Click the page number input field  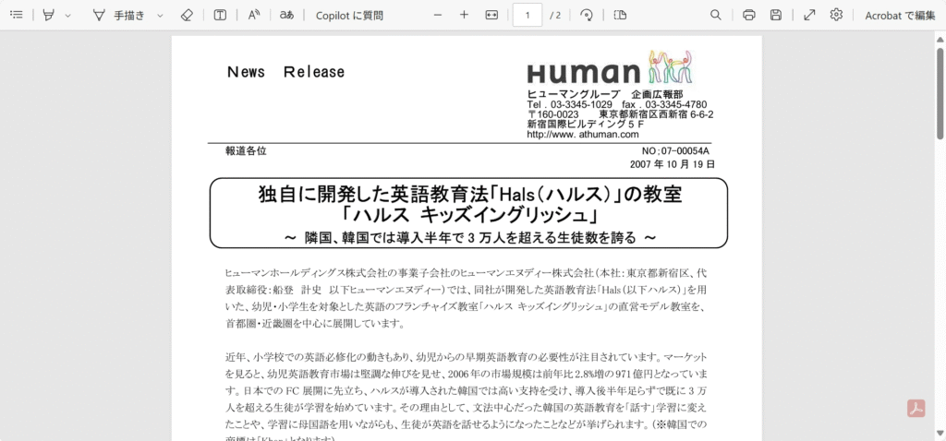click(528, 15)
